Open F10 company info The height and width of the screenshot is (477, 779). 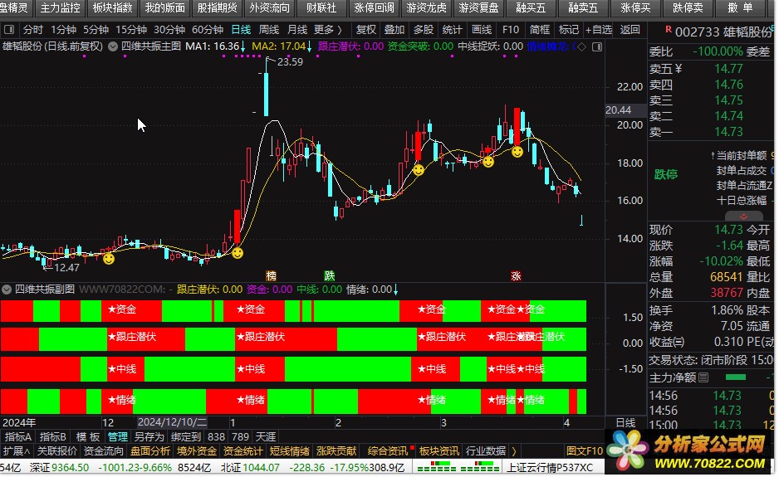(x=510, y=30)
